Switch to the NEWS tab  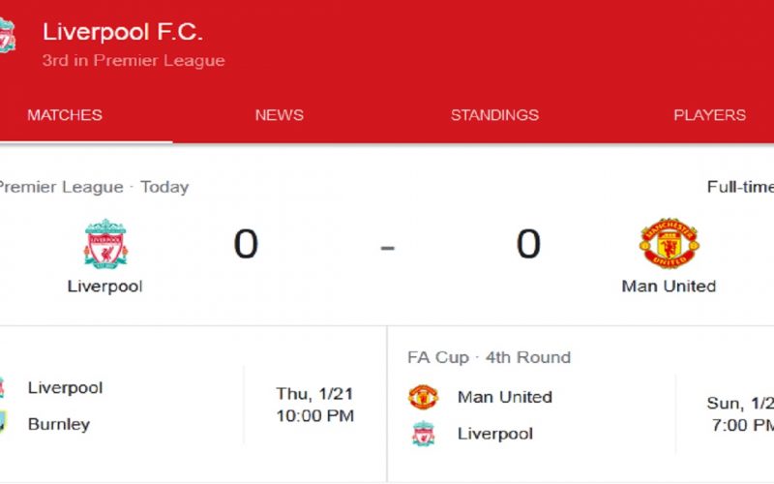click(280, 115)
